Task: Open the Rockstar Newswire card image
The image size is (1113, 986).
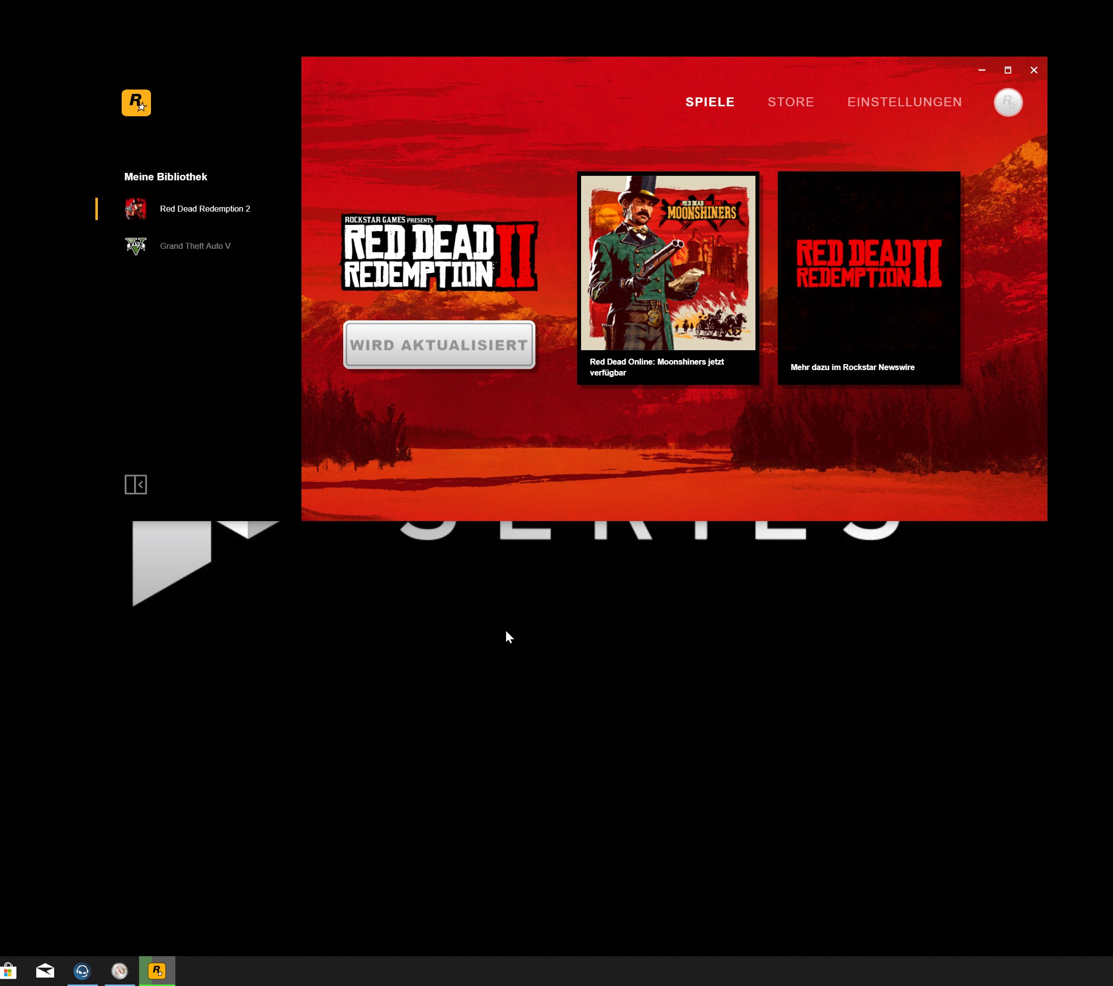Action: coord(869,262)
